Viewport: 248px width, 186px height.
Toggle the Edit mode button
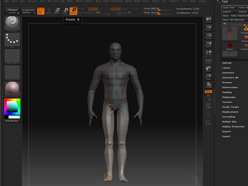(x=41, y=11)
